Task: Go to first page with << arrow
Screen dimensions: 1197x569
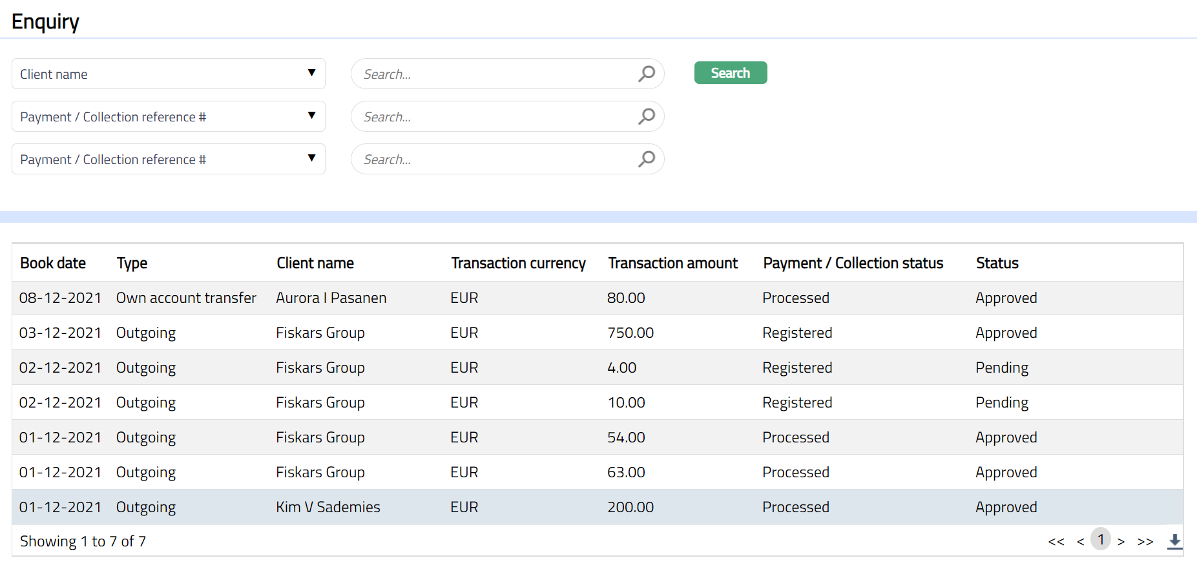Action: pos(1056,541)
